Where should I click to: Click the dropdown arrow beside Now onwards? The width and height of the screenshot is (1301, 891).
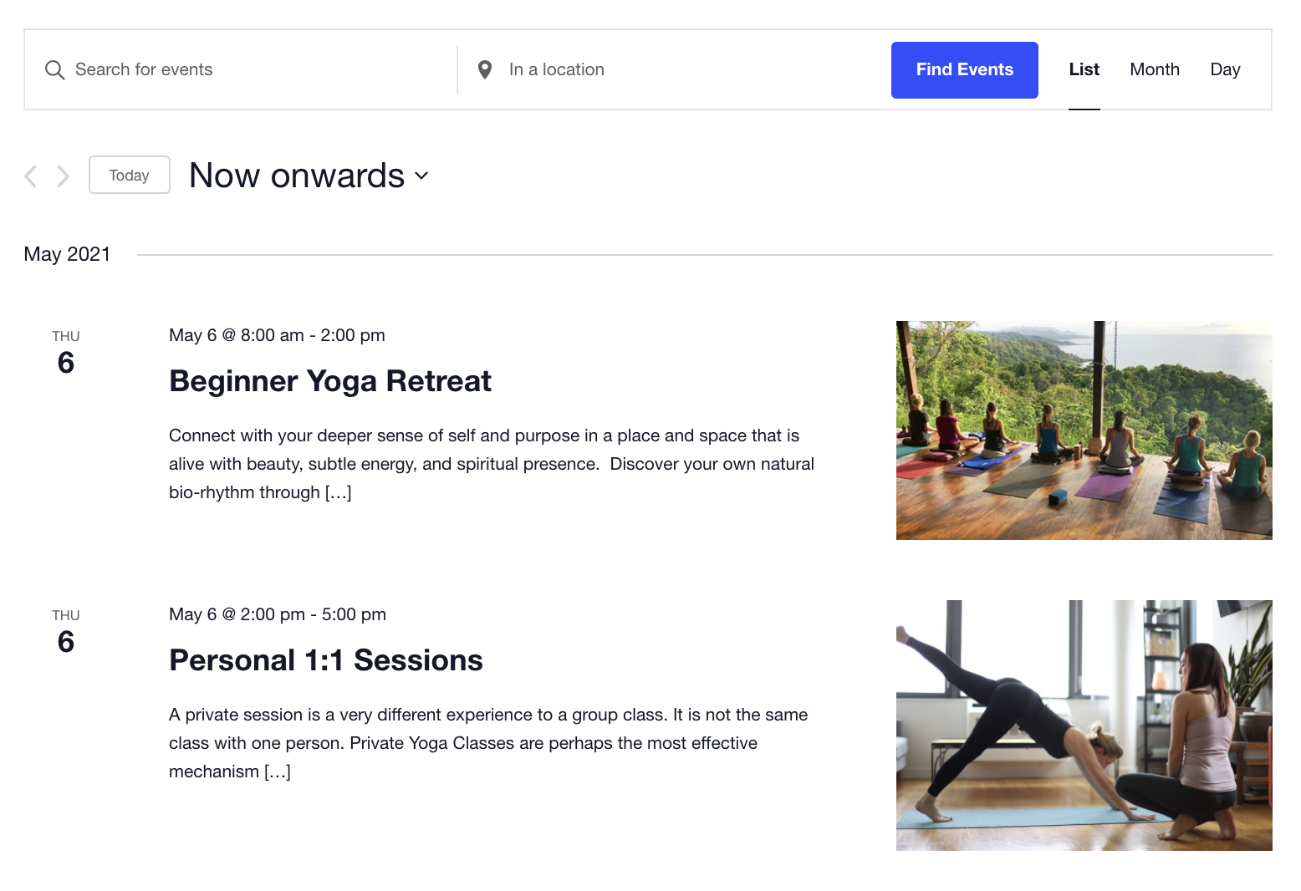point(421,177)
